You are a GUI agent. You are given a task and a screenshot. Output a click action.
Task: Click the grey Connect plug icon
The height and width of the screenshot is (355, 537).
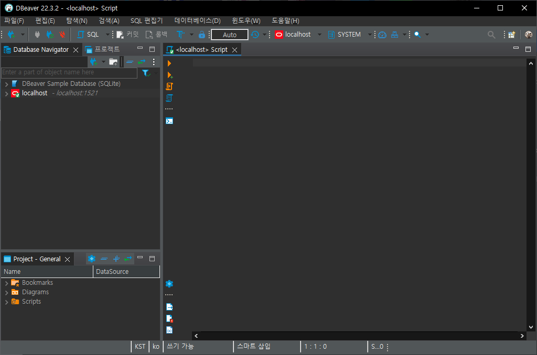[x=37, y=35]
